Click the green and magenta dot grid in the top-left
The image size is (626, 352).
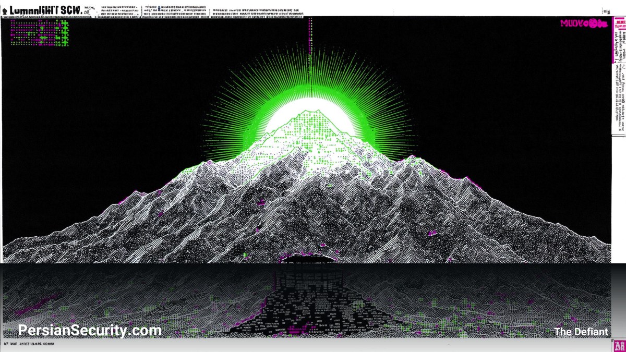coord(40,32)
